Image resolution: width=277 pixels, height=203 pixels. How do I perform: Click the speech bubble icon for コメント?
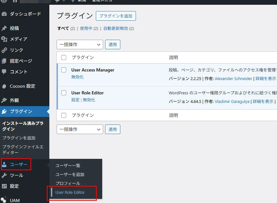[x=4, y=71]
